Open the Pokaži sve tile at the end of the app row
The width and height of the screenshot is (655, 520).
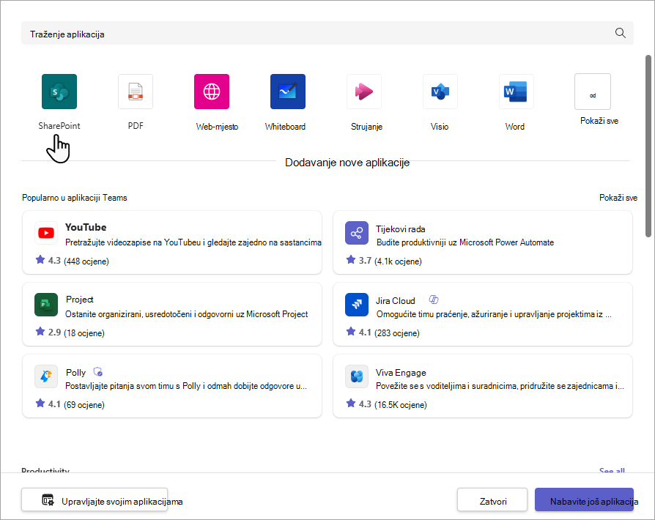(x=593, y=92)
